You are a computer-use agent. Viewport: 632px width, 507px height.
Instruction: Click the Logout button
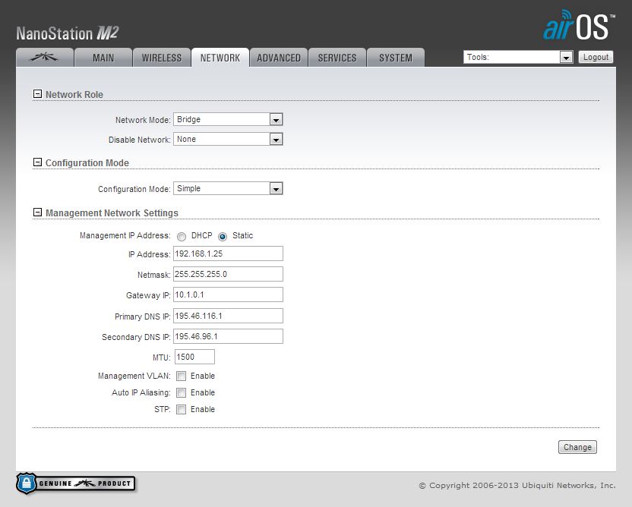[x=596, y=57]
